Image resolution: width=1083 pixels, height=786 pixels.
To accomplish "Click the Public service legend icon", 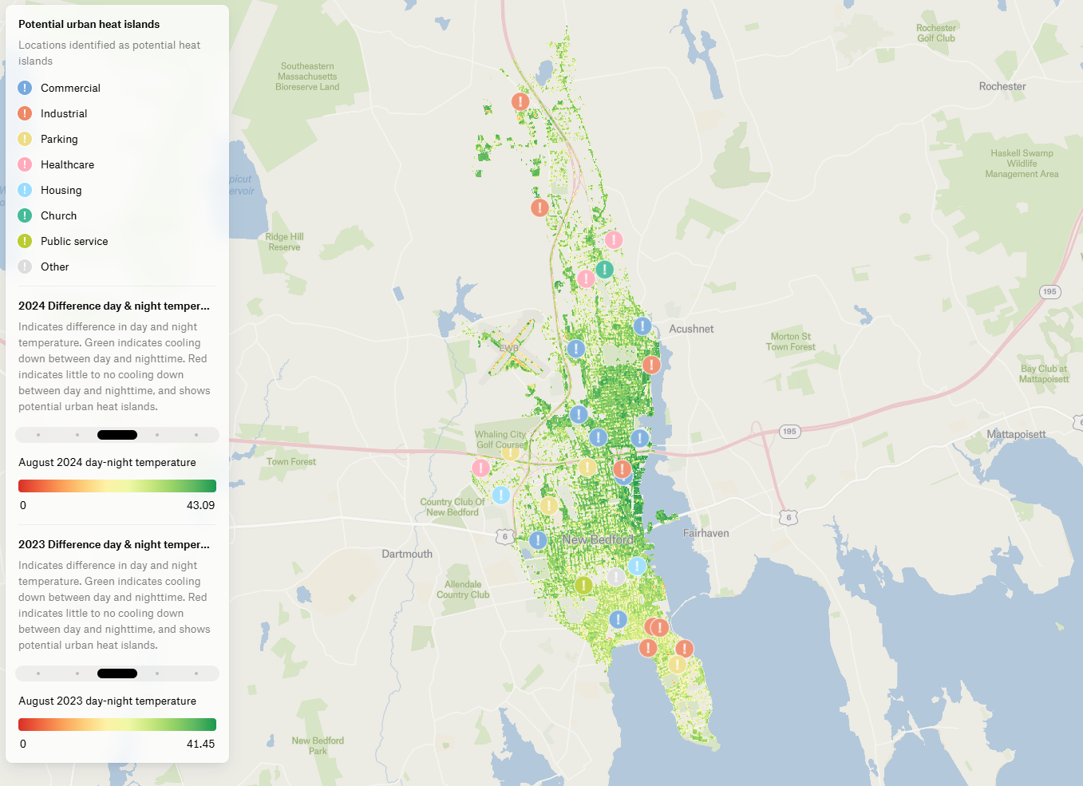I will (x=25, y=241).
